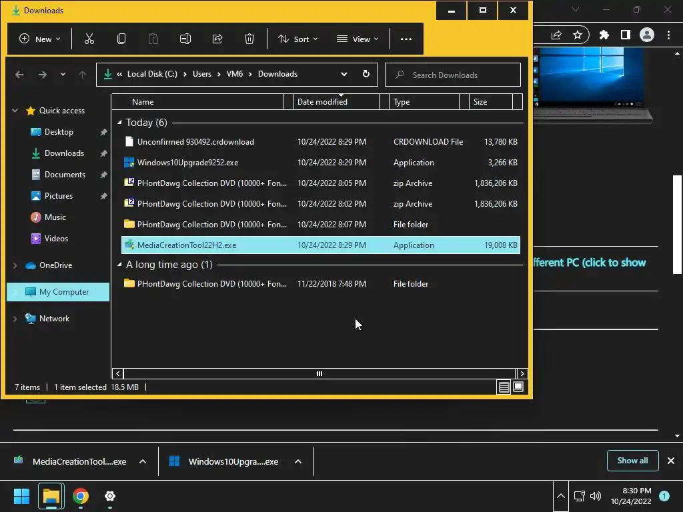The height and width of the screenshot is (512, 683).
Task: Collapse Quick access in navigation pane
Action: pos(15,111)
